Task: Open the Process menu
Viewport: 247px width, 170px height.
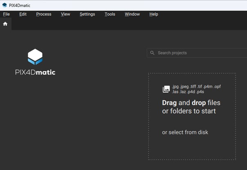Action: coord(43,14)
